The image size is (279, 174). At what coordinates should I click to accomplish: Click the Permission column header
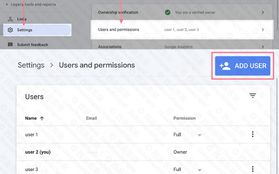(184, 118)
